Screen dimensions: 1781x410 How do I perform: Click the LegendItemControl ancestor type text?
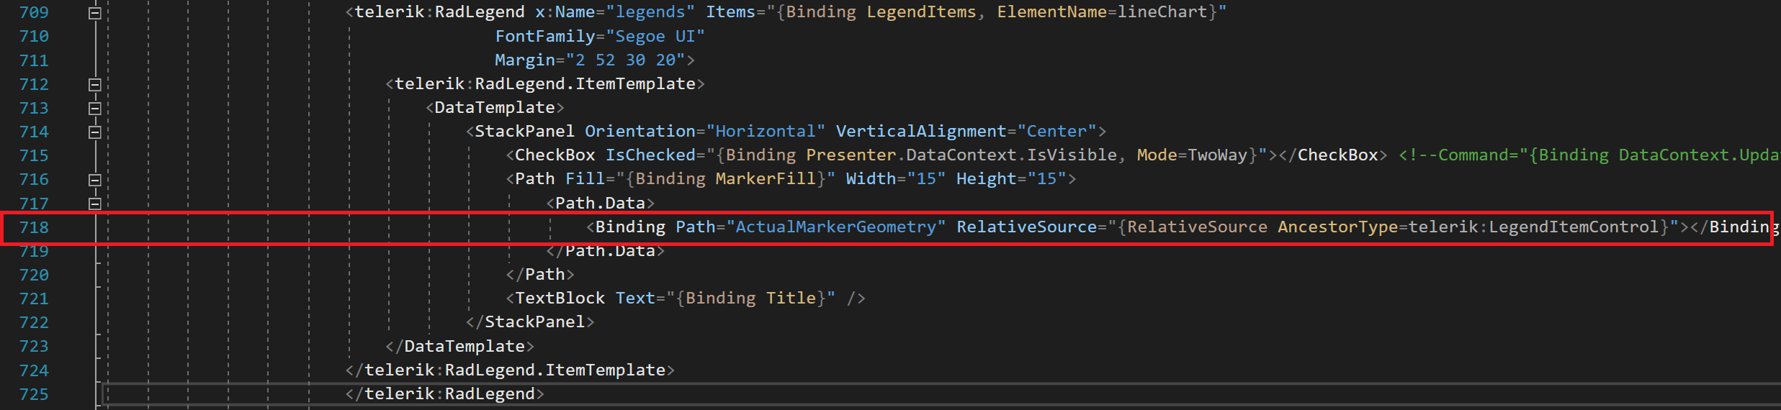pos(1577,227)
